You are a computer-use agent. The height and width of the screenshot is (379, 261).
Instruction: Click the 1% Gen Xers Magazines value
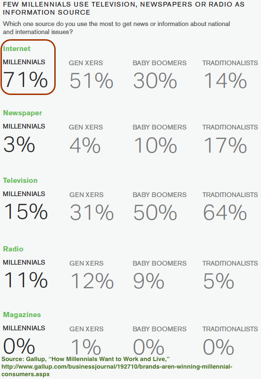point(86,346)
